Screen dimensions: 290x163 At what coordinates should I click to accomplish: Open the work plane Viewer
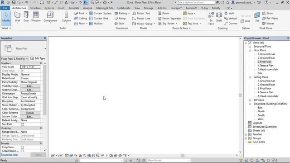point(268,24)
